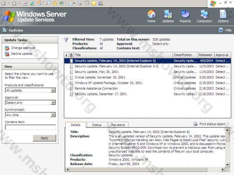Click the details vertical scrollbar thumb
The height and width of the screenshot is (175, 234).
coord(227,137)
